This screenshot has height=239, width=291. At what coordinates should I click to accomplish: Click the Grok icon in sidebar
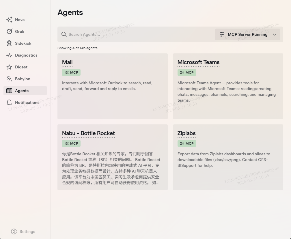9,31
